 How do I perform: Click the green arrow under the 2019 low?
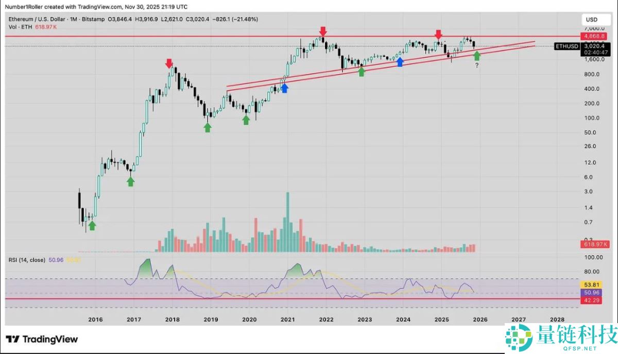[208, 127]
